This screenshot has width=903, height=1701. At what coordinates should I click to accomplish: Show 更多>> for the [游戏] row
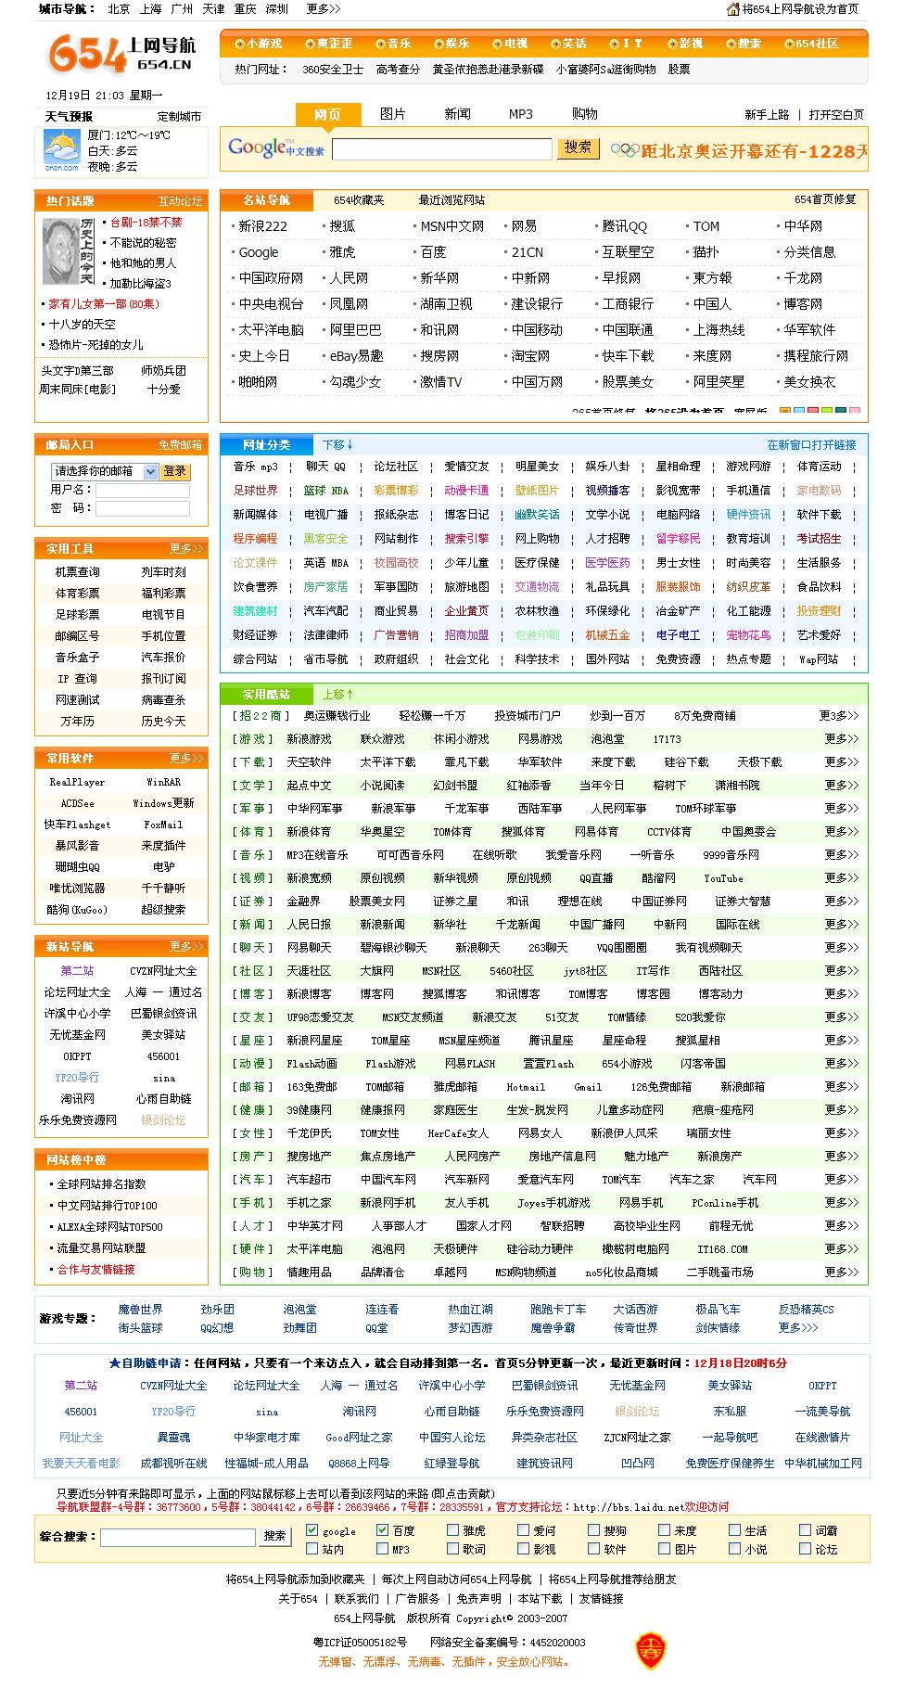click(x=842, y=739)
